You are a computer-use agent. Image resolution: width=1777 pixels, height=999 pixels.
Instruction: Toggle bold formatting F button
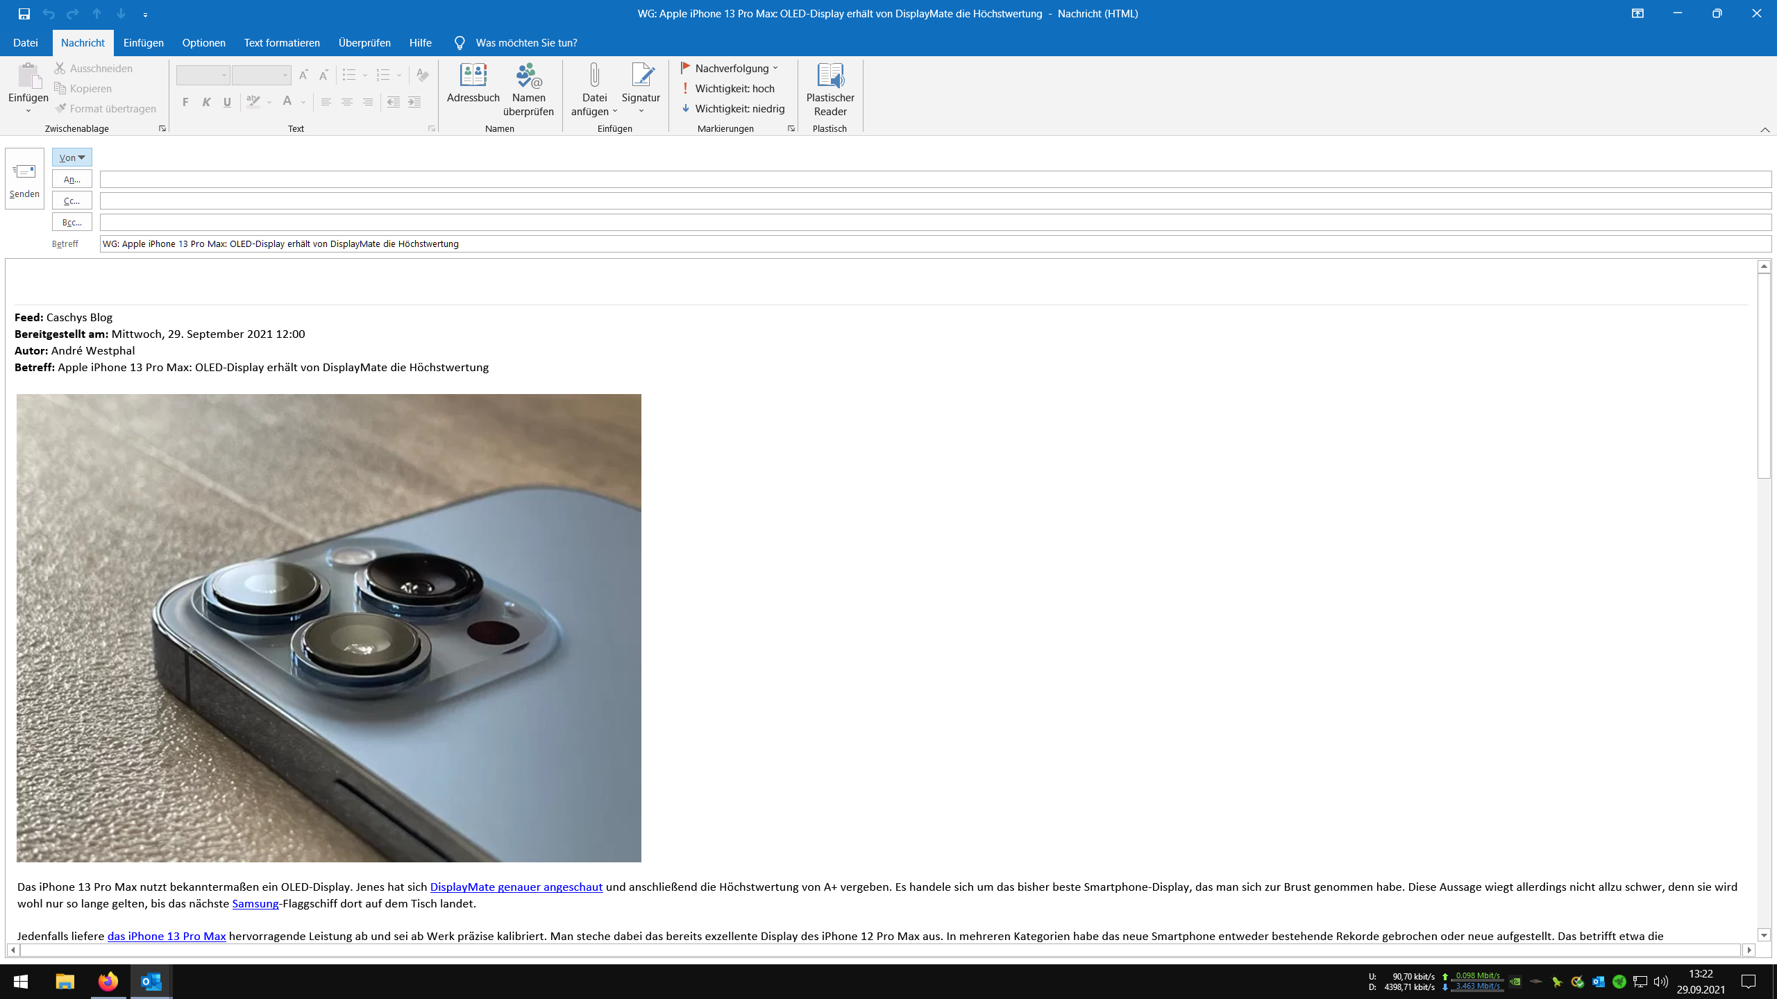(185, 103)
